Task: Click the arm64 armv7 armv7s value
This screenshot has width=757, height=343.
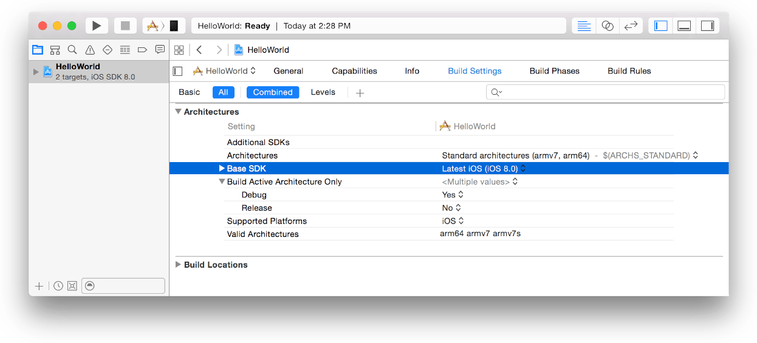Action: [x=480, y=234]
